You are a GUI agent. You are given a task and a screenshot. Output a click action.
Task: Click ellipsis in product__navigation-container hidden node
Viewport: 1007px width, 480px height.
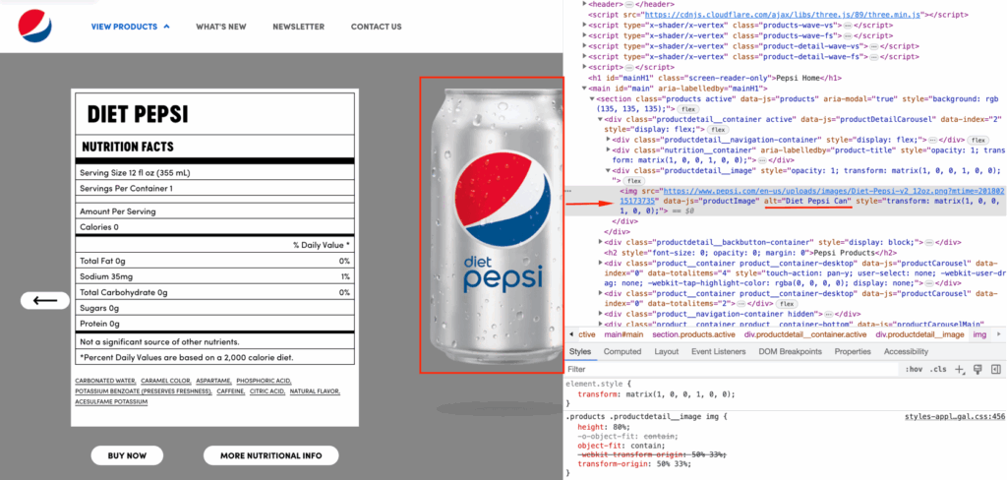click(x=828, y=314)
